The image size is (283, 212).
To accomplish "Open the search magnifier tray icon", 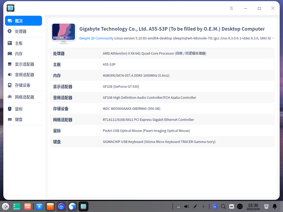I will click(x=223, y=206).
